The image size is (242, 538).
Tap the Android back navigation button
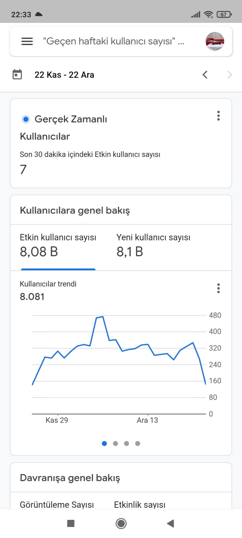click(x=171, y=523)
